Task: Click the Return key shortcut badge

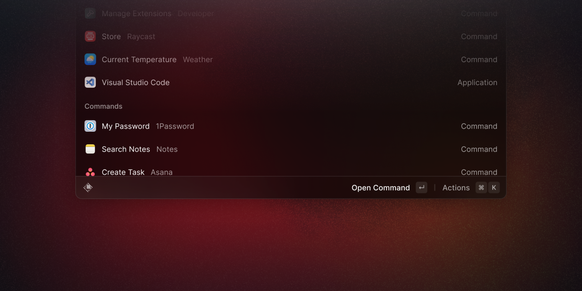Action: tap(422, 187)
